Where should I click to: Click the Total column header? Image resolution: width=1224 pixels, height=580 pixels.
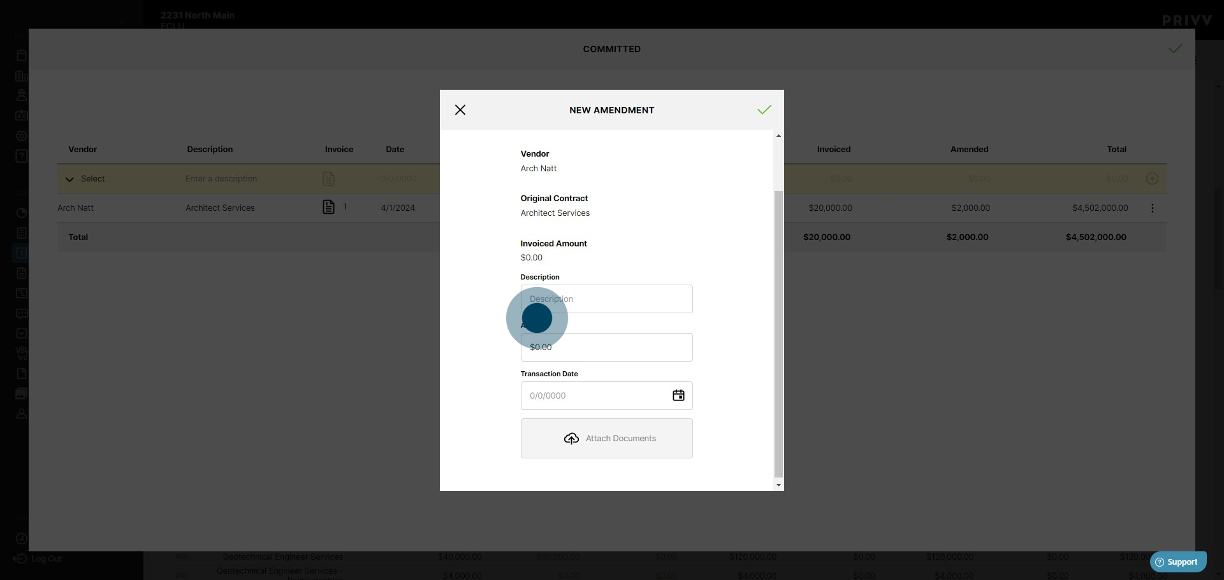[x=1116, y=149]
